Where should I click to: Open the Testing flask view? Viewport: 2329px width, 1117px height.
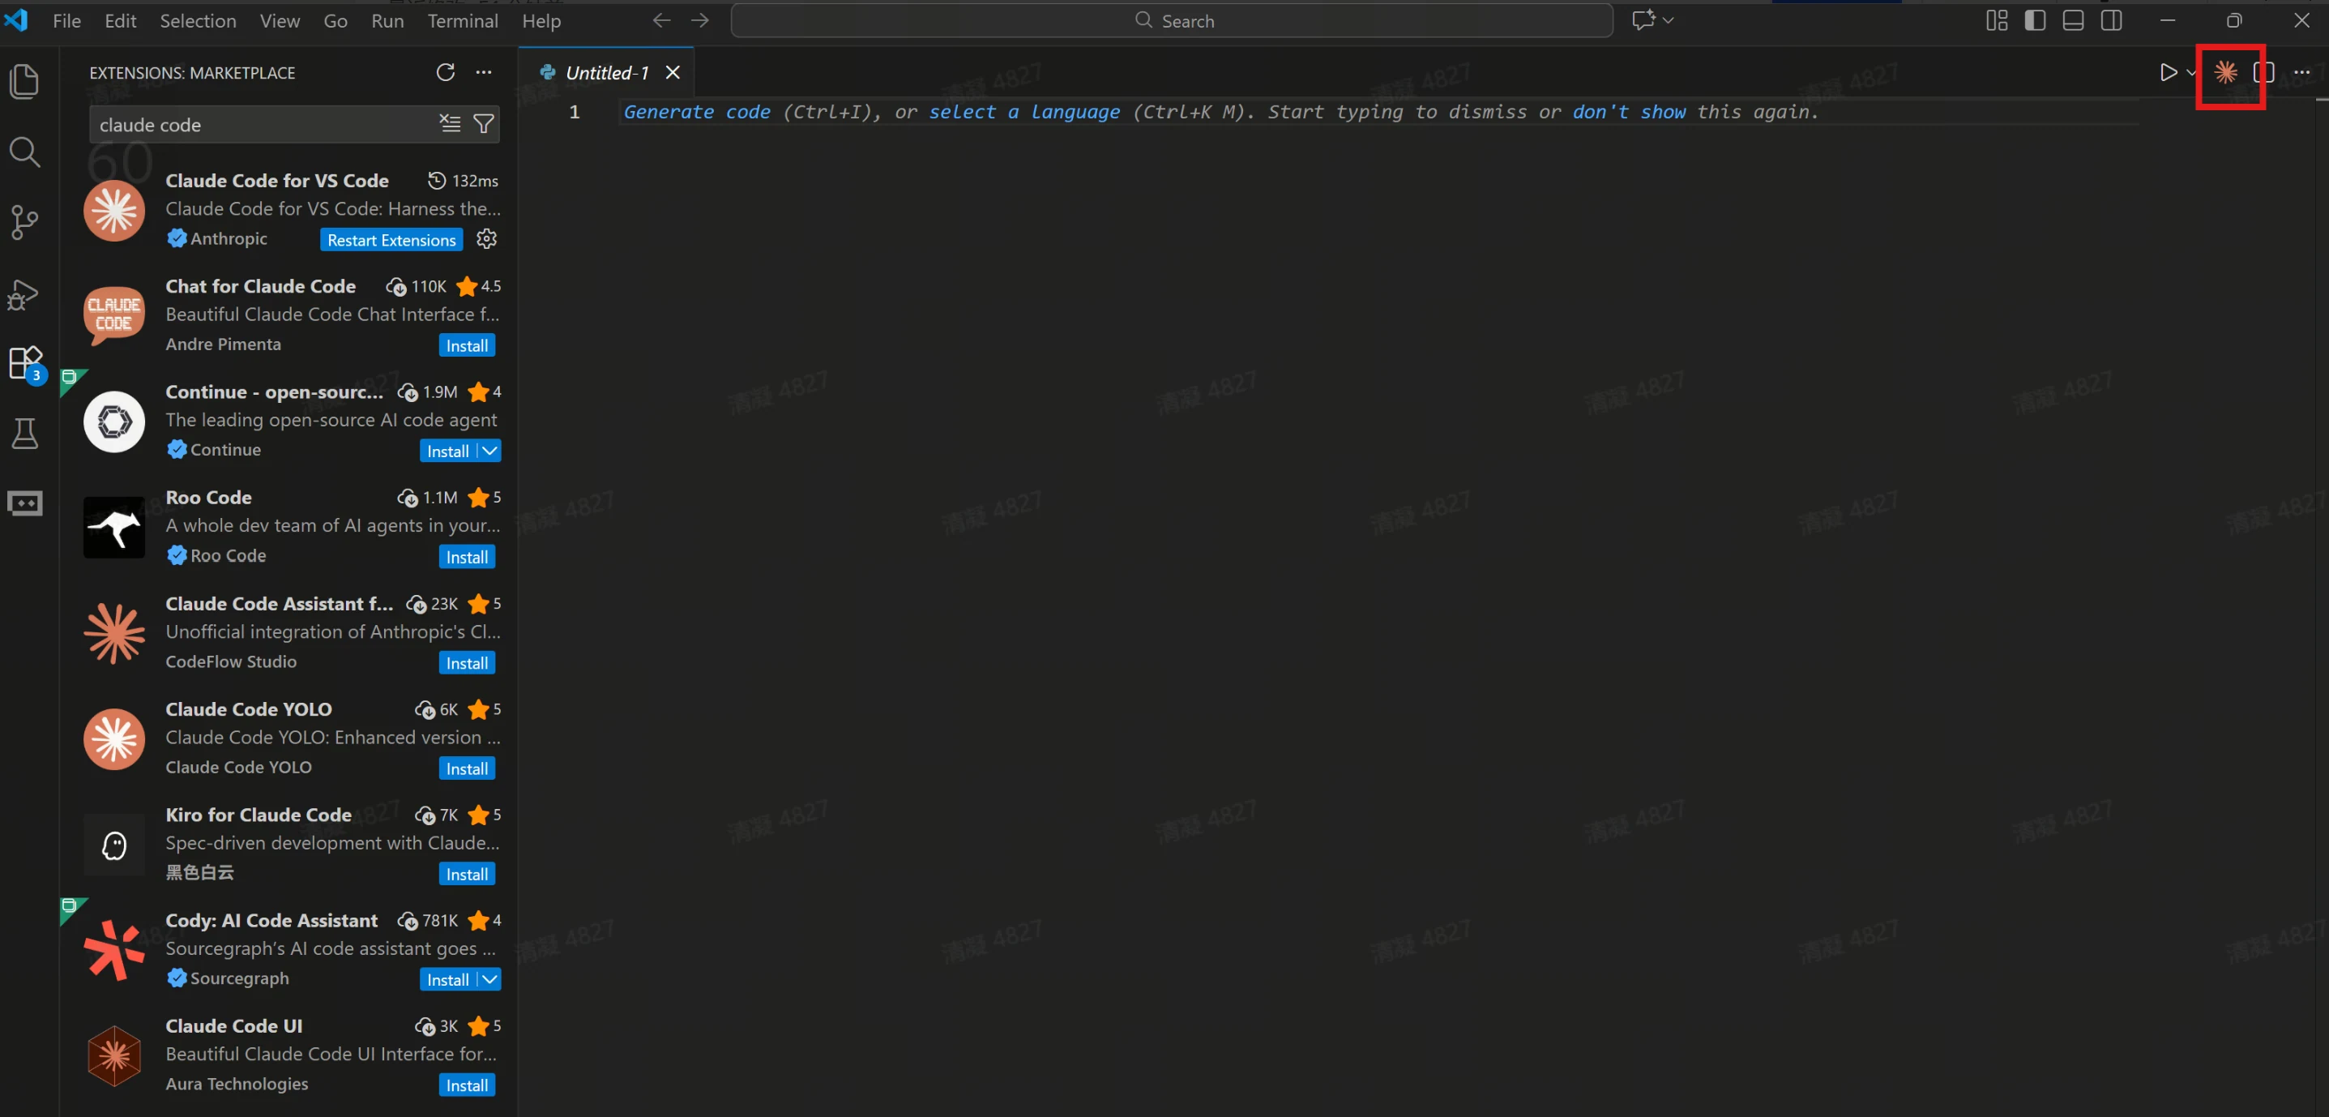point(24,434)
